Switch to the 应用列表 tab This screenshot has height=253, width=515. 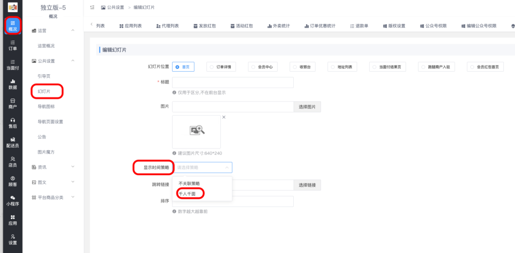130,26
